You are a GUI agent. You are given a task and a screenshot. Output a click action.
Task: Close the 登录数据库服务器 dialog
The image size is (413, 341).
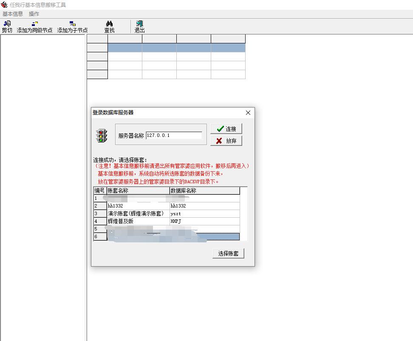click(x=248, y=113)
